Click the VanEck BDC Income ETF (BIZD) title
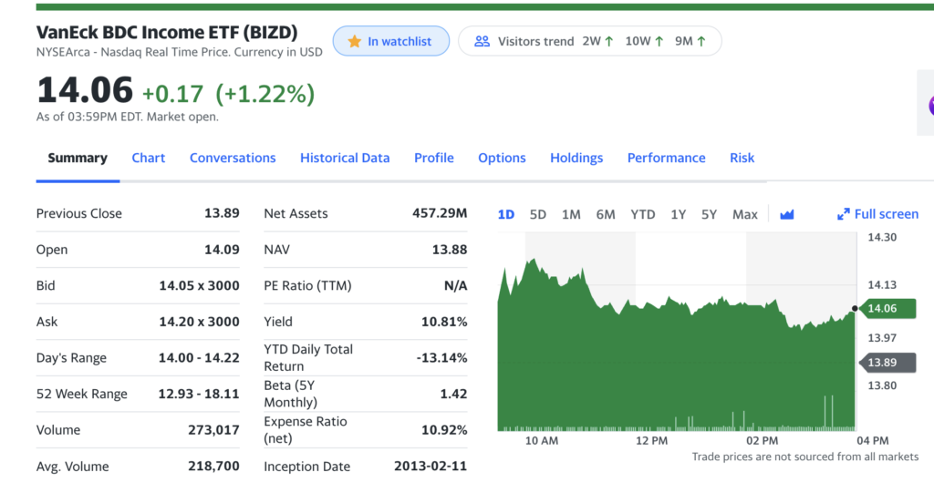This screenshot has height=493, width=934. coord(167,32)
